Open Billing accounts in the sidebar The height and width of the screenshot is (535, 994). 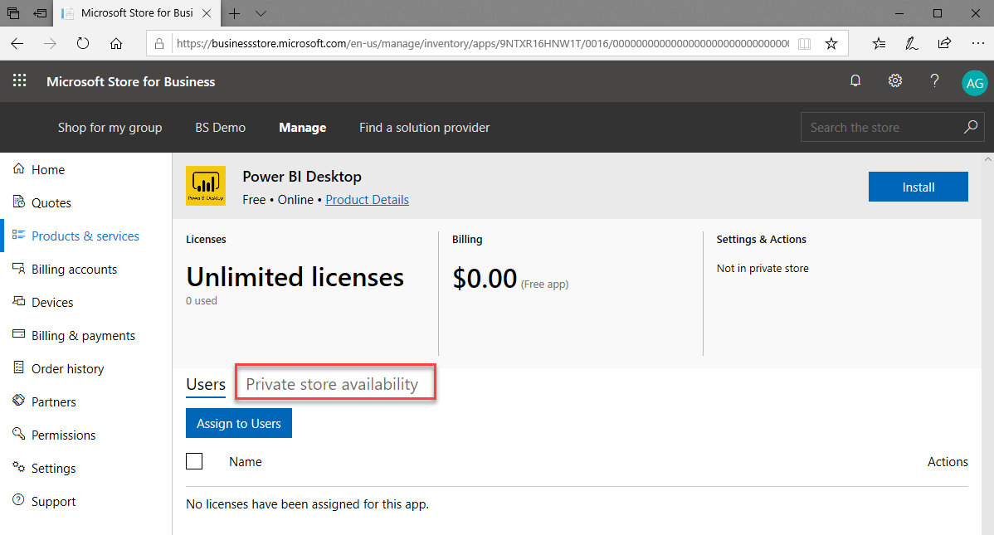point(74,270)
